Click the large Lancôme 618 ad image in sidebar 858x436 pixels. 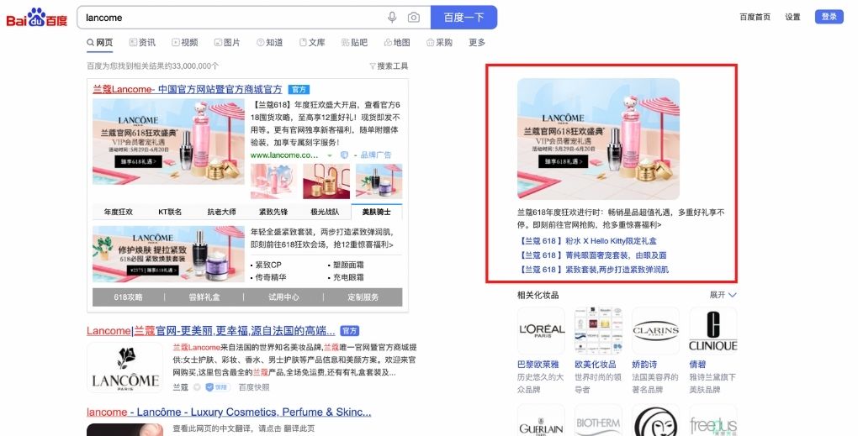[x=598, y=139]
